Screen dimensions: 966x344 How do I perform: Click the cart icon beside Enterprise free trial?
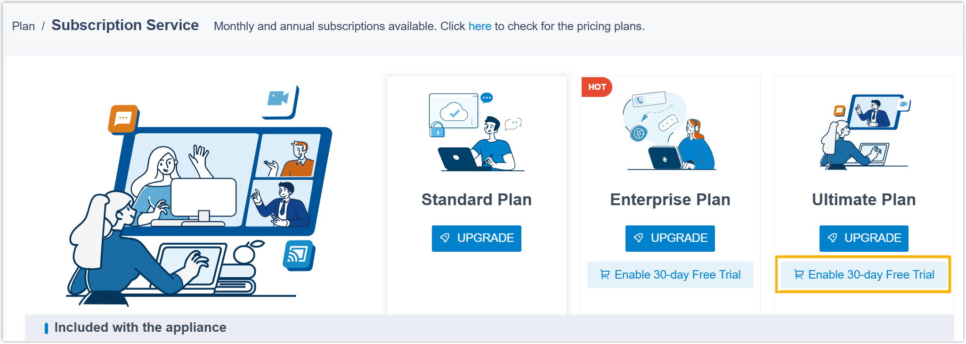point(605,274)
